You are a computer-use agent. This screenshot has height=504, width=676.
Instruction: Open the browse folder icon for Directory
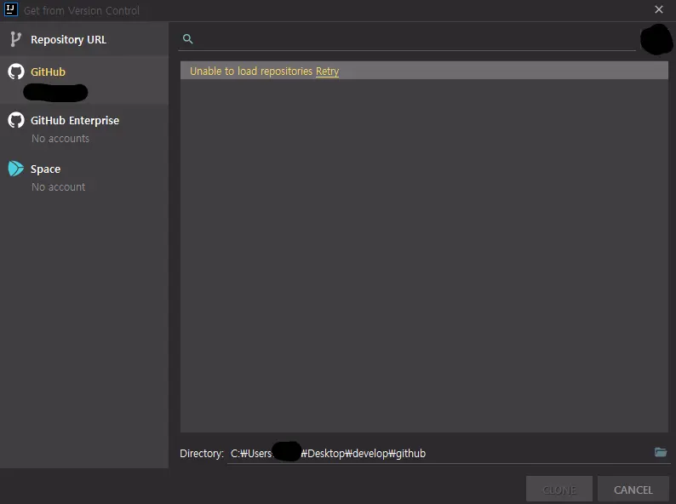click(x=661, y=452)
